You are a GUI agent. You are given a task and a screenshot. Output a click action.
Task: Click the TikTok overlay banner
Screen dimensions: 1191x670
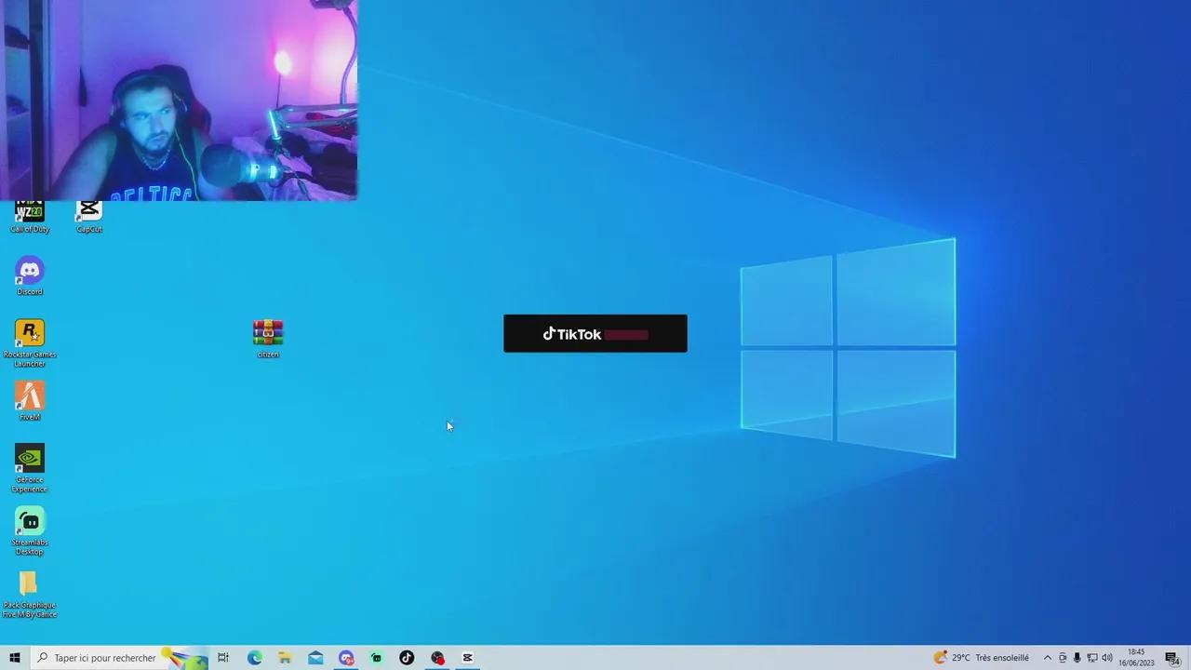[595, 333]
